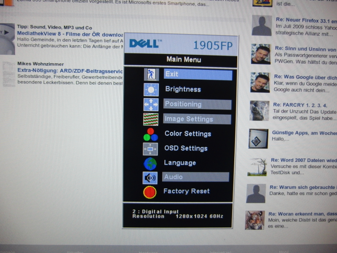The height and width of the screenshot is (253, 337).
Task: Click the 'Main Menu' title text
Action: [184, 59]
